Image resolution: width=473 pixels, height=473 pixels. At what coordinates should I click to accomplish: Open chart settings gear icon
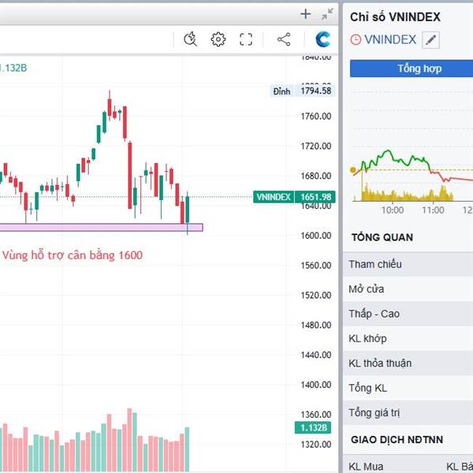point(218,39)
